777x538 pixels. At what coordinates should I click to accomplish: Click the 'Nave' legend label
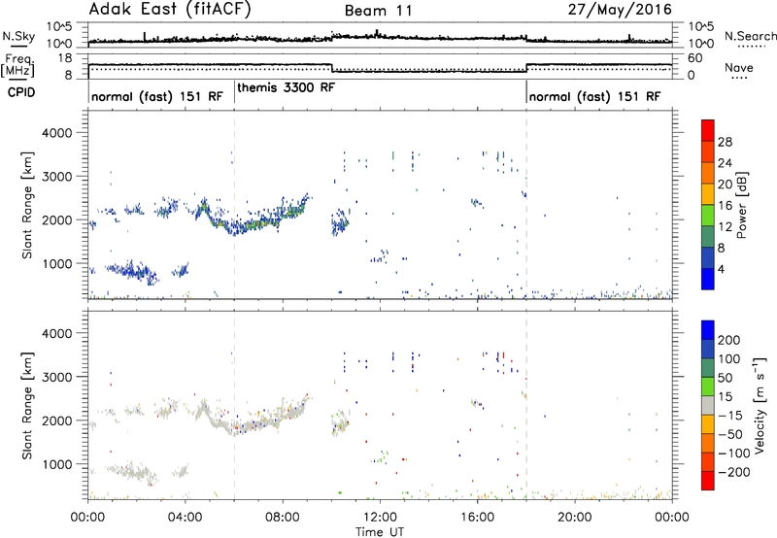click(x=739, y=67)
